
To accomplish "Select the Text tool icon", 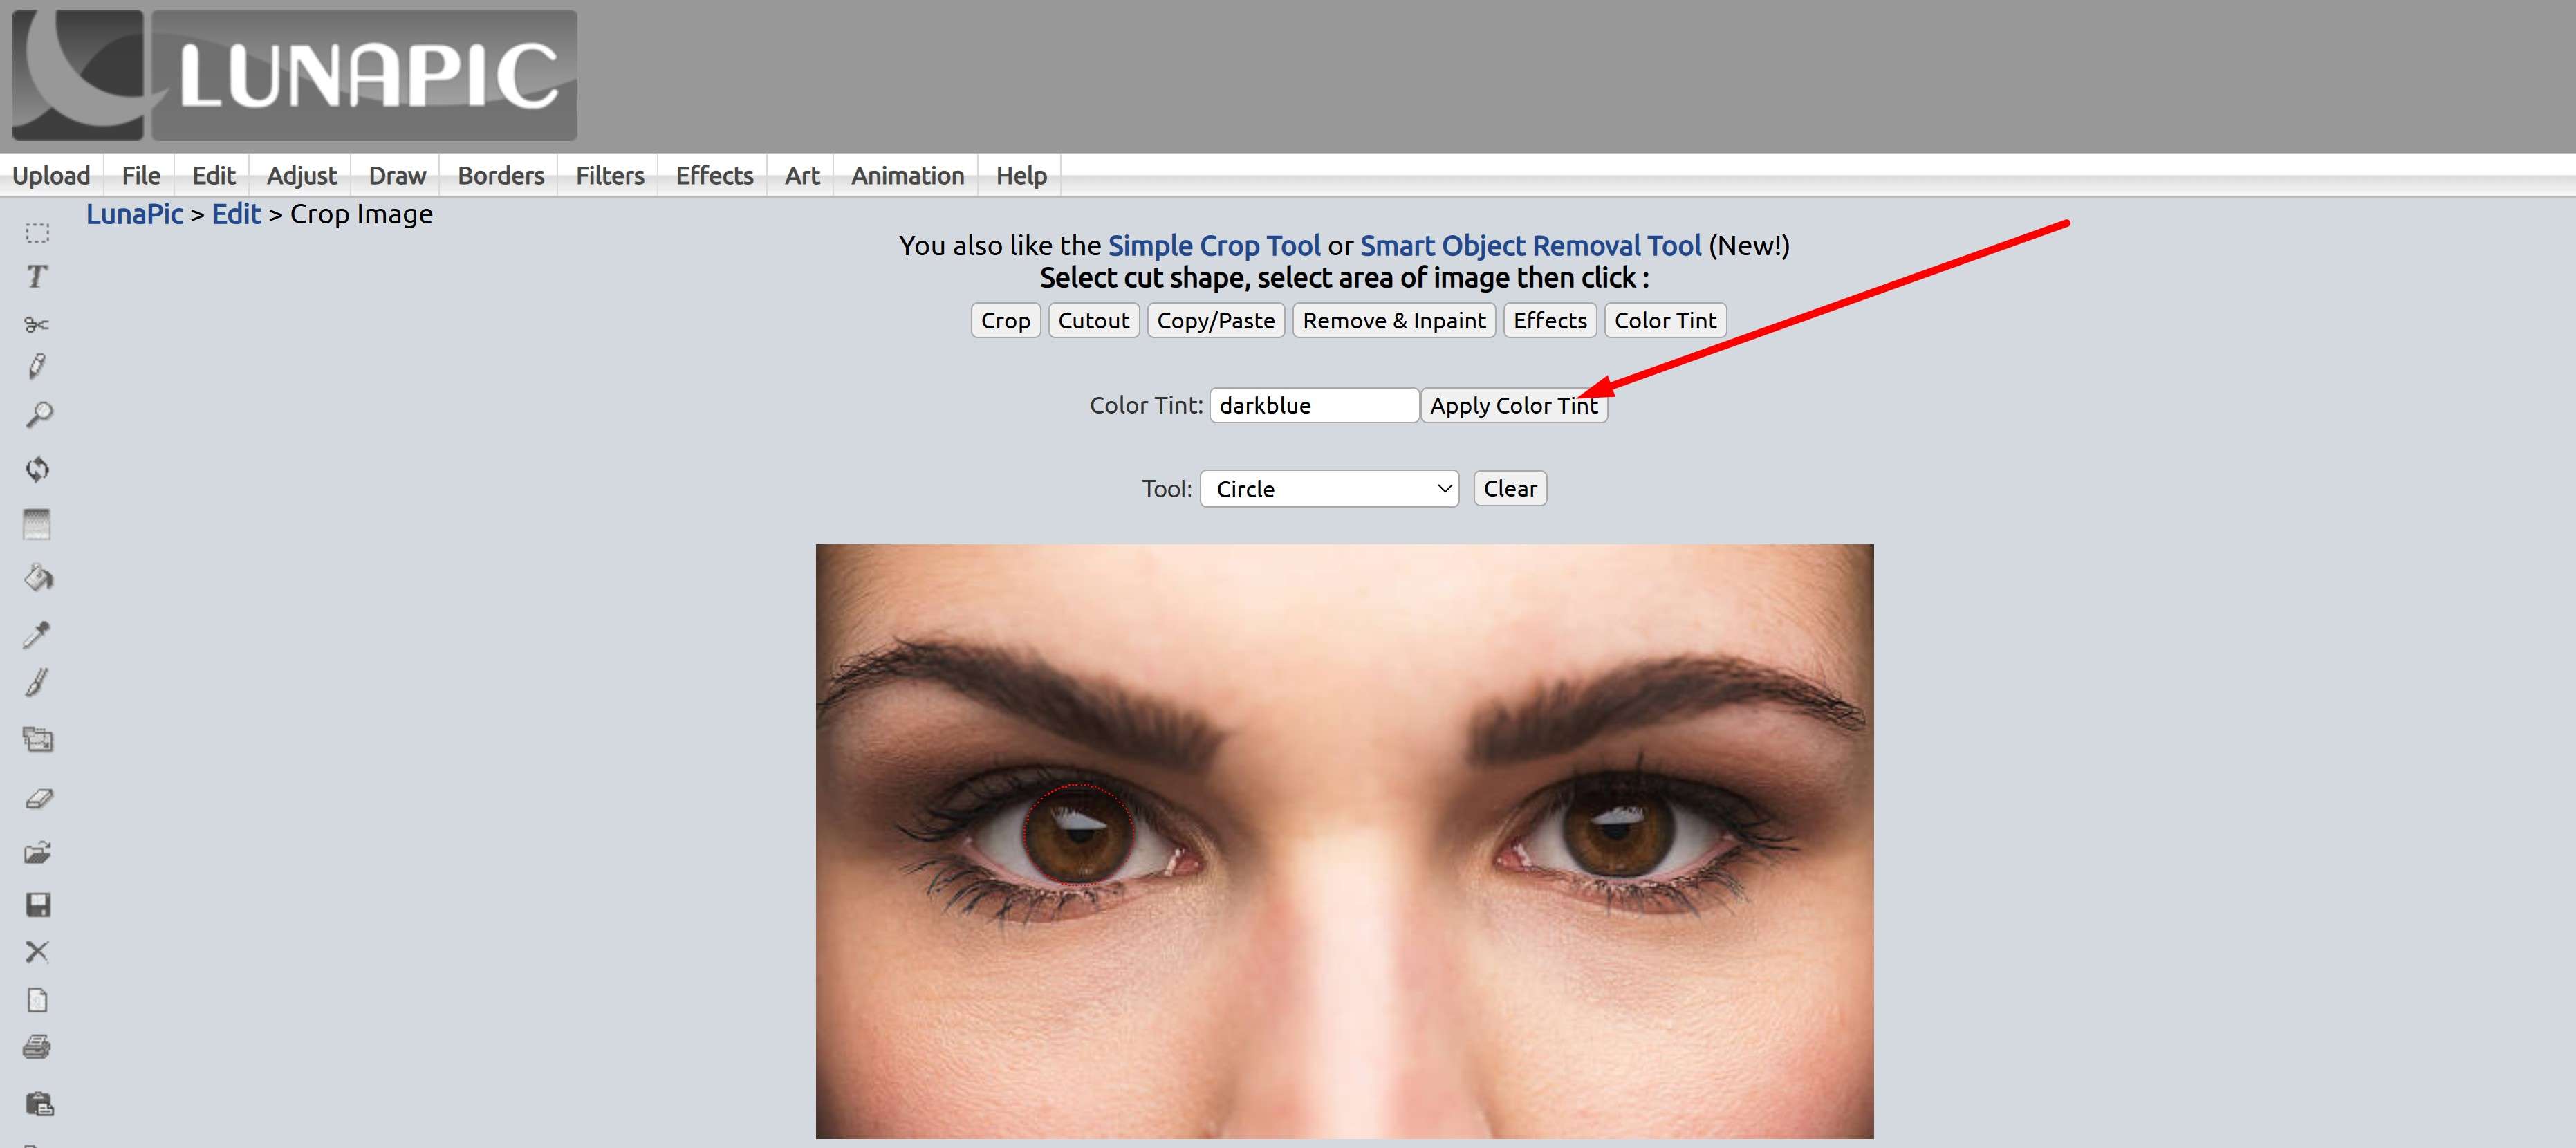I will coord(37,277).
